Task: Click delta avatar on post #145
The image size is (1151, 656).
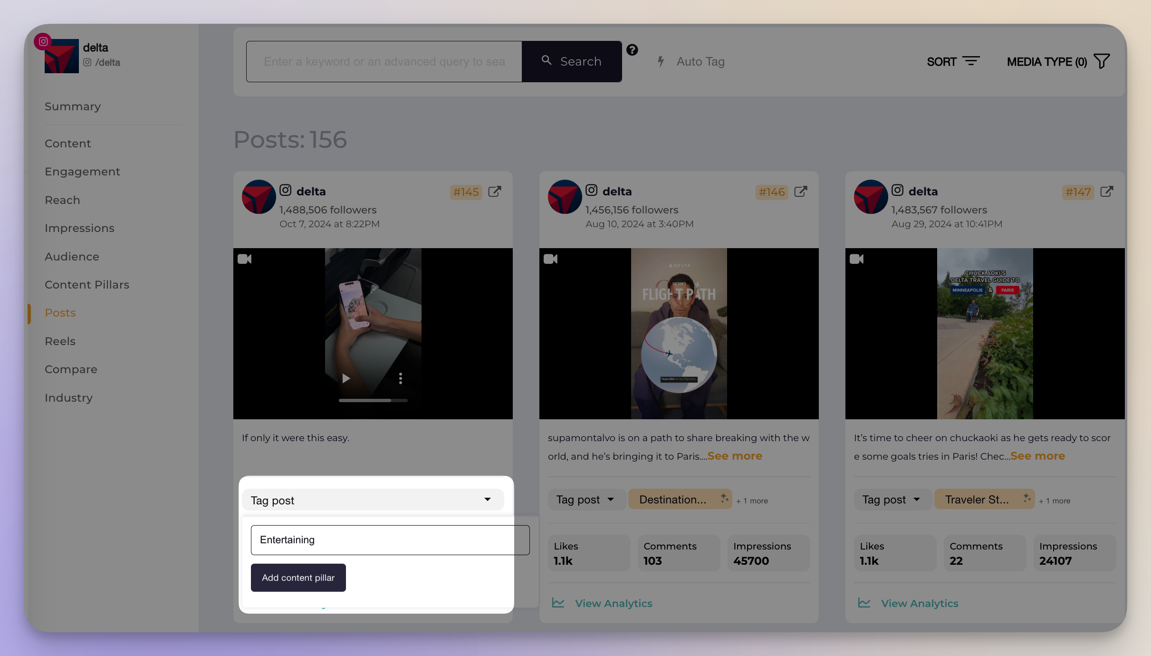Action: [x=259, y=197]
